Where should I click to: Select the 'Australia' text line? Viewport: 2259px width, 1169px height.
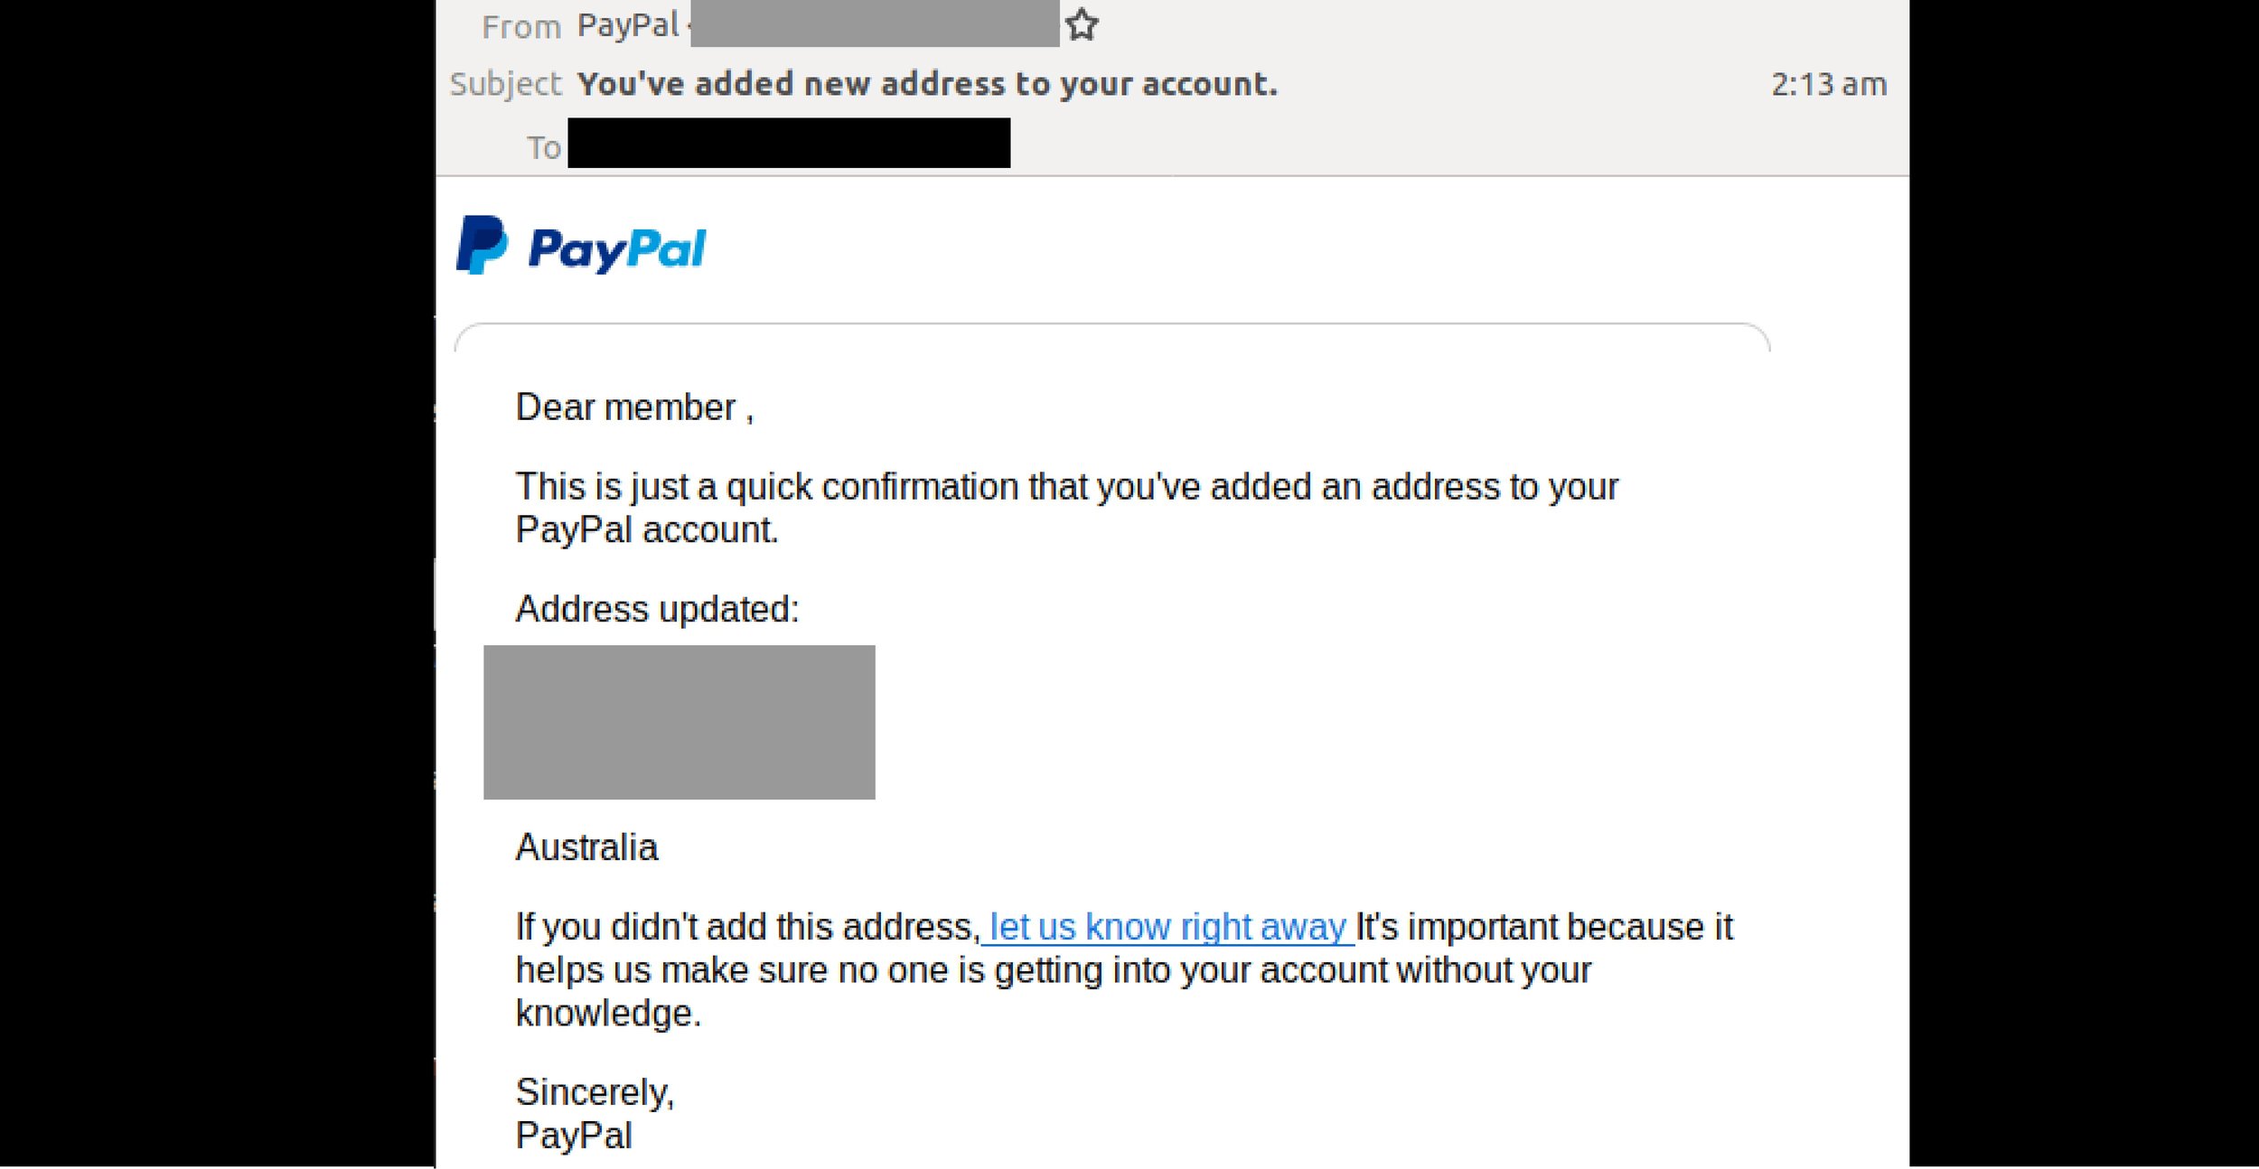coord(586,847)
